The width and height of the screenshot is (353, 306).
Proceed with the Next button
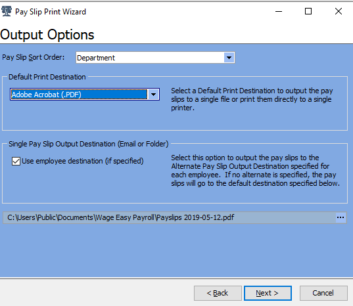point(268,293)
